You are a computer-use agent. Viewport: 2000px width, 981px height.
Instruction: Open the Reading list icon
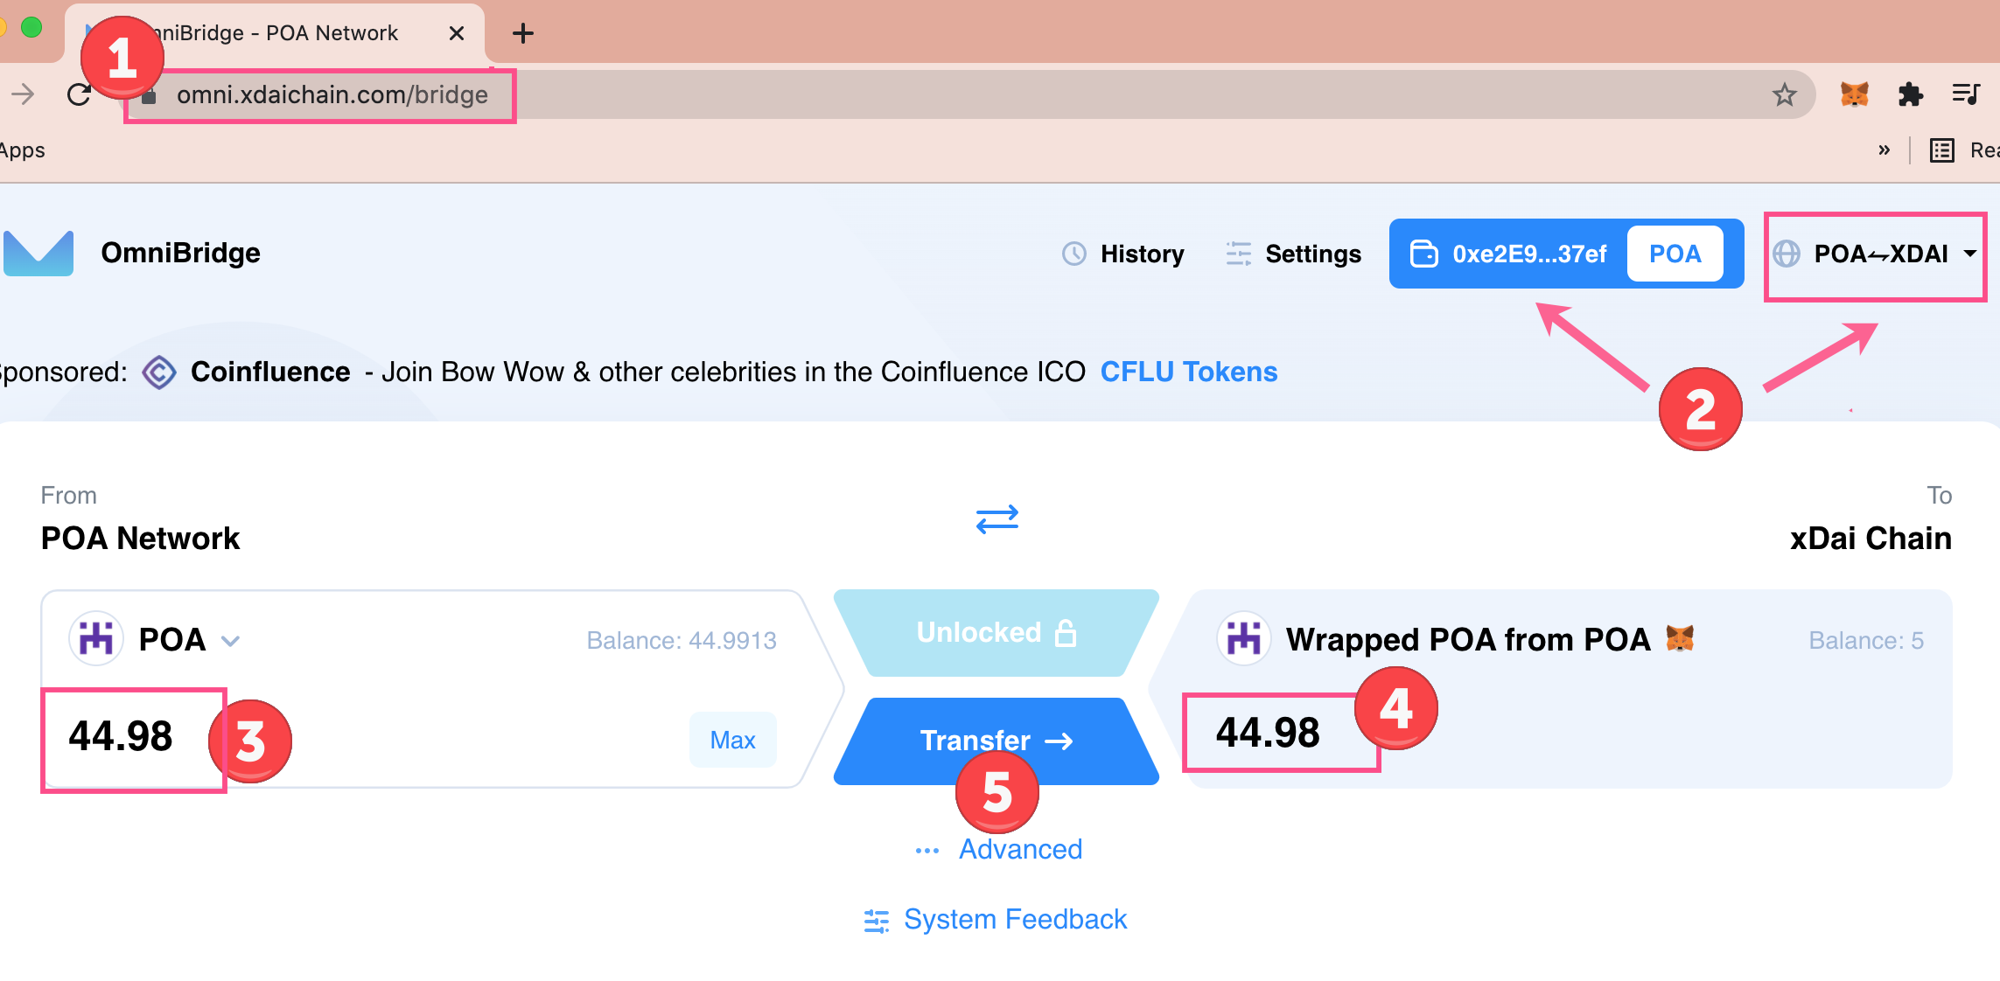(1941, 150)
